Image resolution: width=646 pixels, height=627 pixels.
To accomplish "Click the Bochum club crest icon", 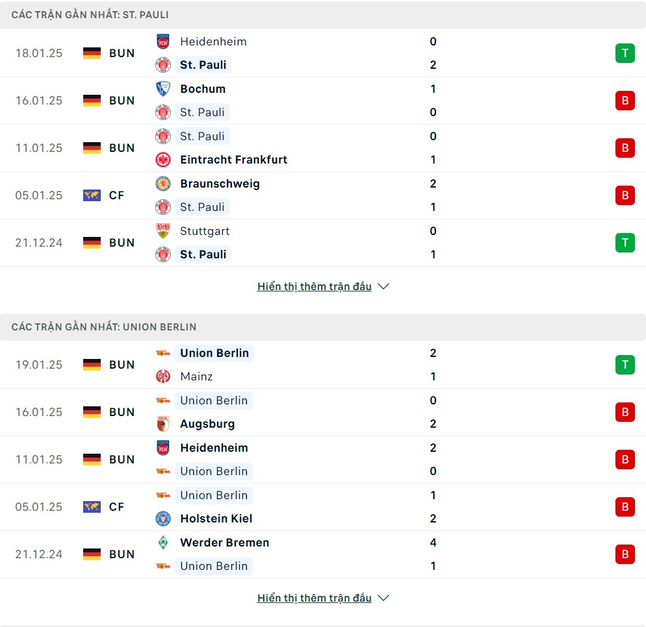I will click(x=163, y=89).
